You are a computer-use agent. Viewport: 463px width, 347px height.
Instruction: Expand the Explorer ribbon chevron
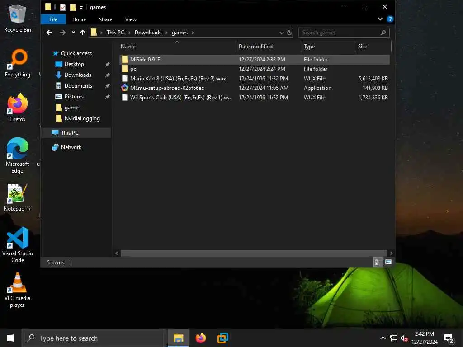380,19
